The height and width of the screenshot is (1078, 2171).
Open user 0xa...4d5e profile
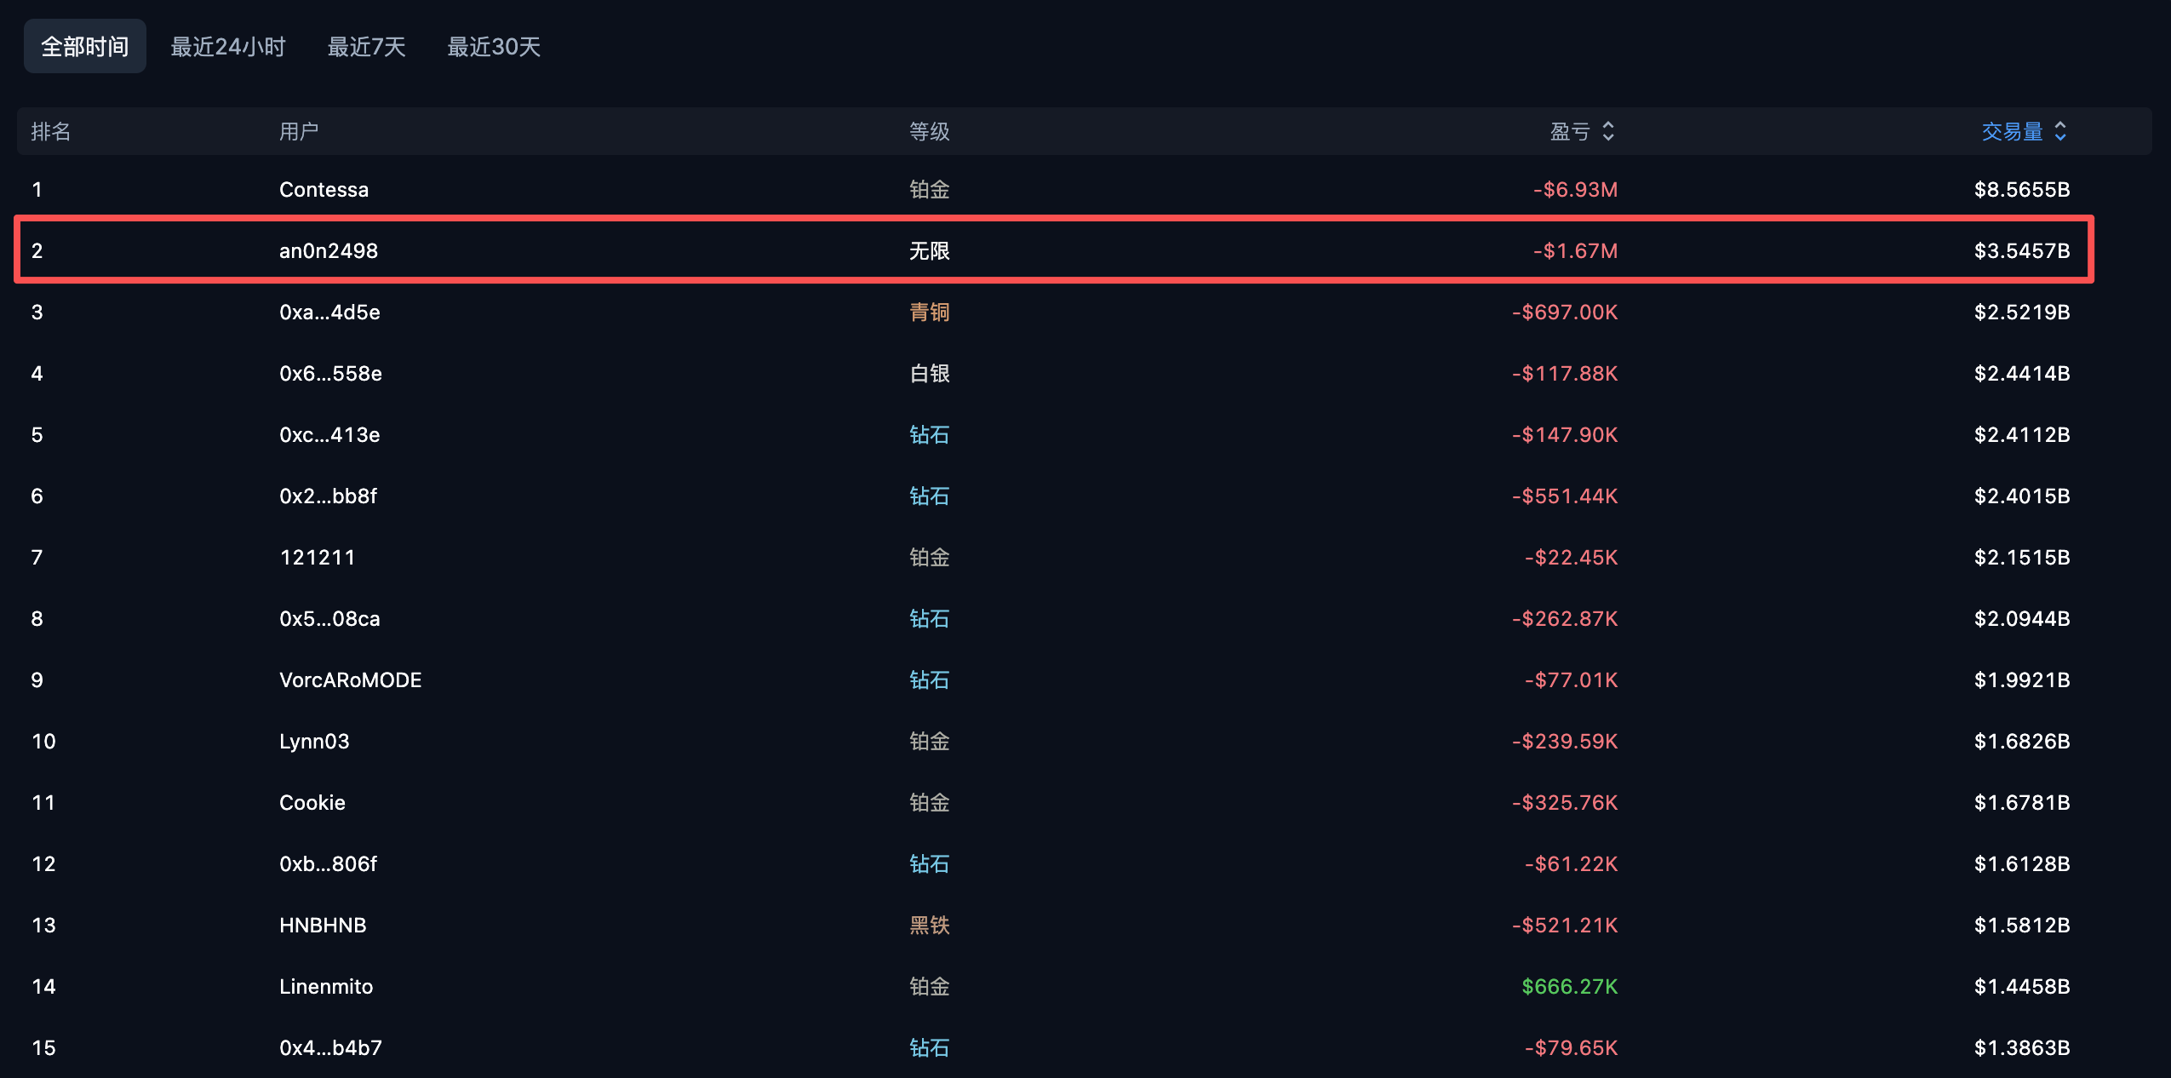[330, 312]
